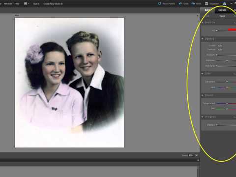This screenshot has height=177, width=236.
Task: Switch to the Create tab
Action: (x=222, y=10)
